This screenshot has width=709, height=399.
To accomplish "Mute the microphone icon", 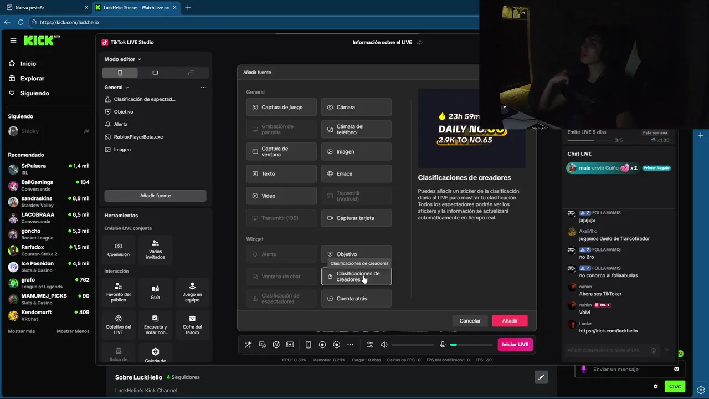I will coord(443,345).
